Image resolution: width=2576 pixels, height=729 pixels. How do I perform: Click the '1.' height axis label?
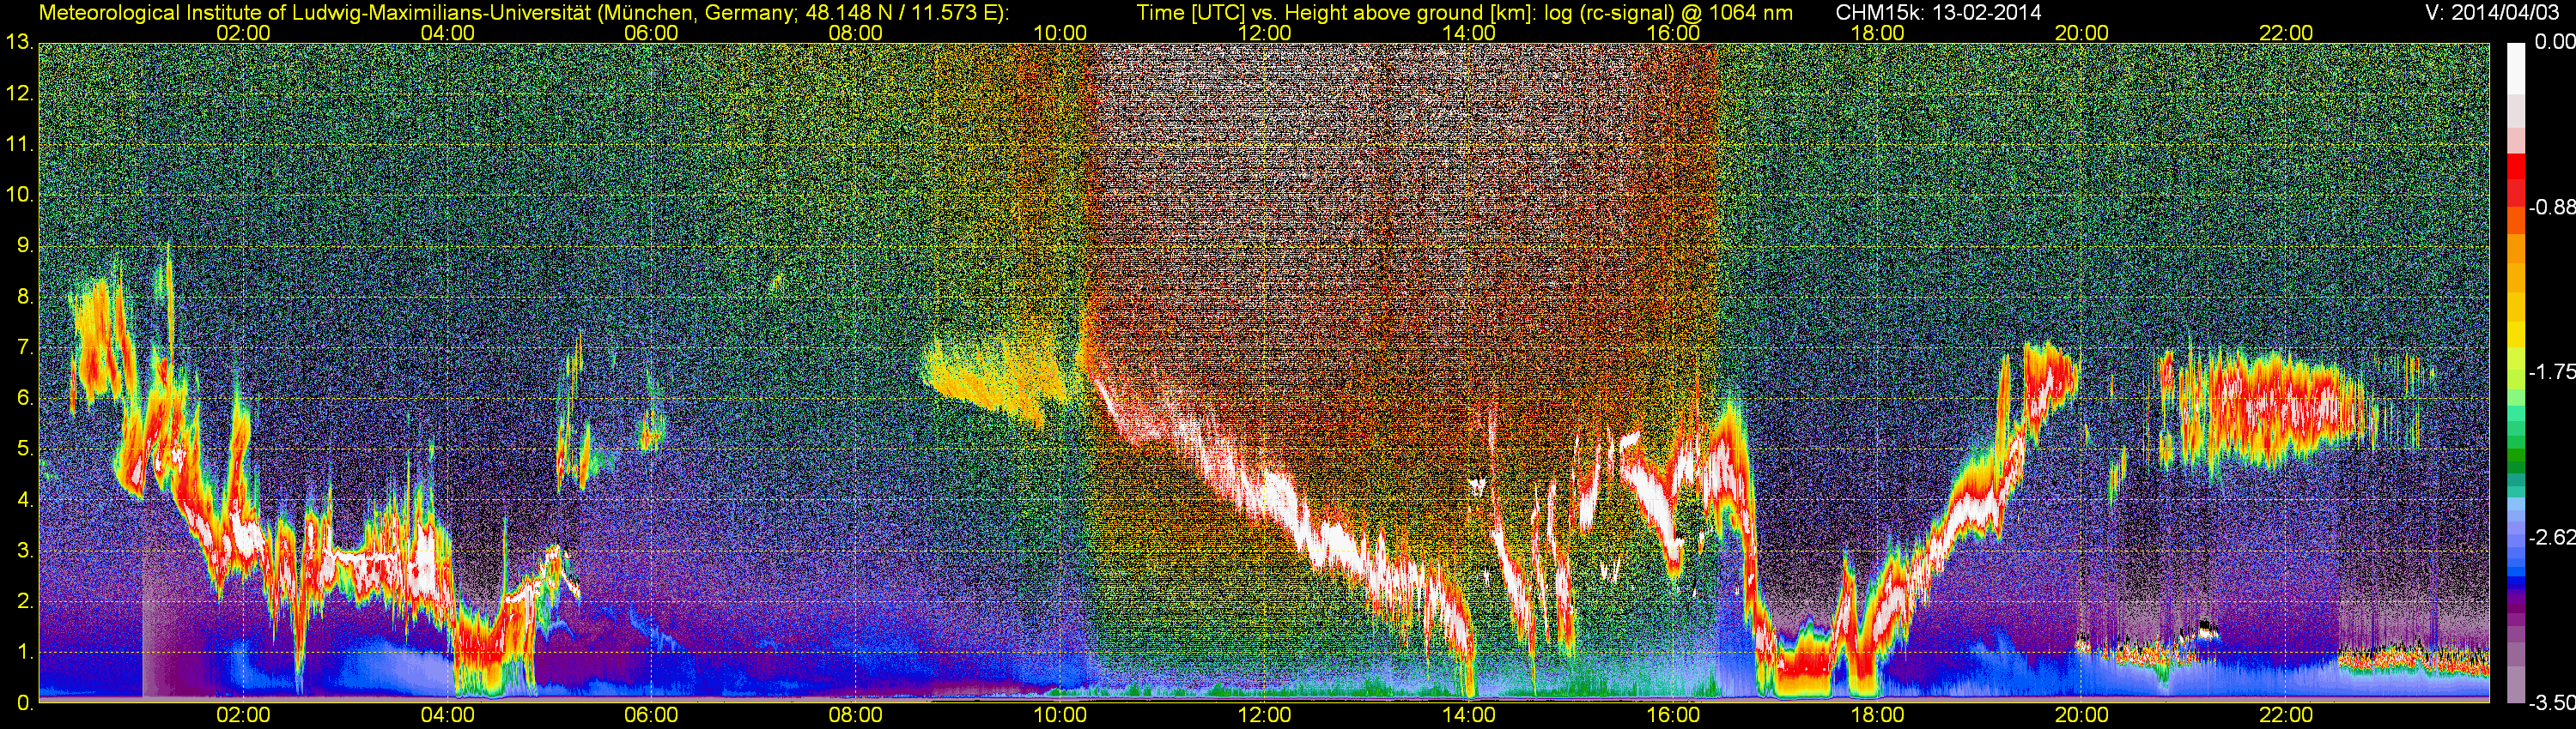tap(24, 652)
